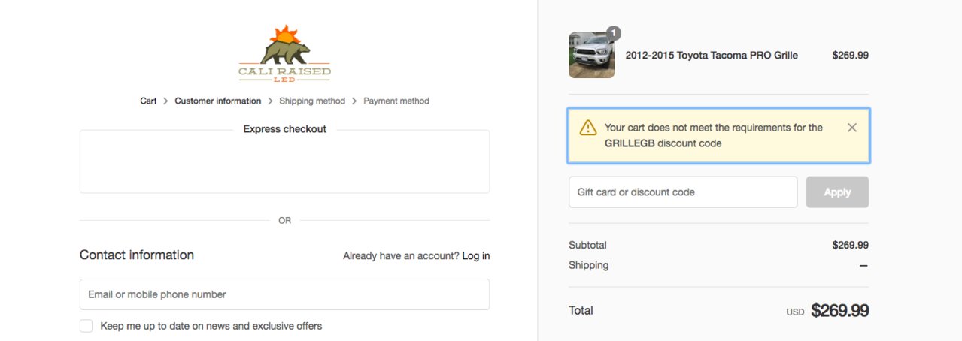The height and width of the screenshot is (341, 962).
Task: Dismiss the GRILLEGB discount code warning
Action: [x=852, y=128]
